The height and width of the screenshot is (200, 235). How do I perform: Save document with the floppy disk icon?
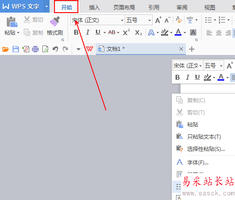click(x=16, y=49)
